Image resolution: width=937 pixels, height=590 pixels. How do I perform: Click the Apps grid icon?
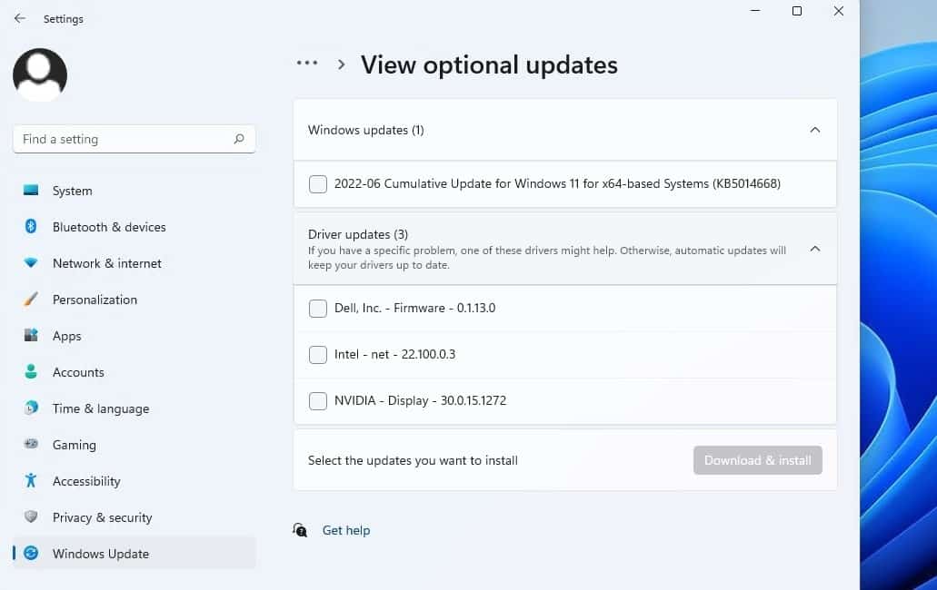(x=31, y=336)
